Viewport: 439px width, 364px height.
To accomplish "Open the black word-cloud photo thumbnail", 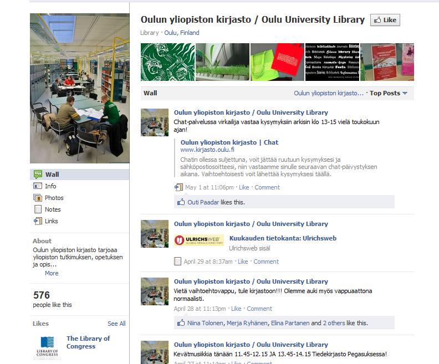I will point(332,62).
